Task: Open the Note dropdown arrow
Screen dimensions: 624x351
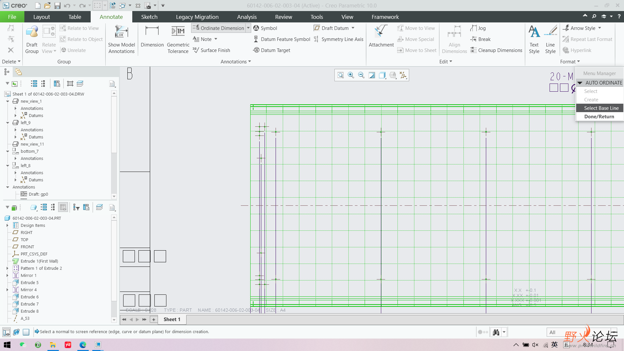Action: (216, 39)
